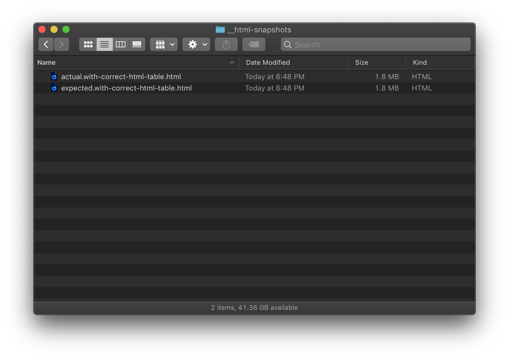Navigate back with the back arrow
509x359 pixels.
pos(46,44)
